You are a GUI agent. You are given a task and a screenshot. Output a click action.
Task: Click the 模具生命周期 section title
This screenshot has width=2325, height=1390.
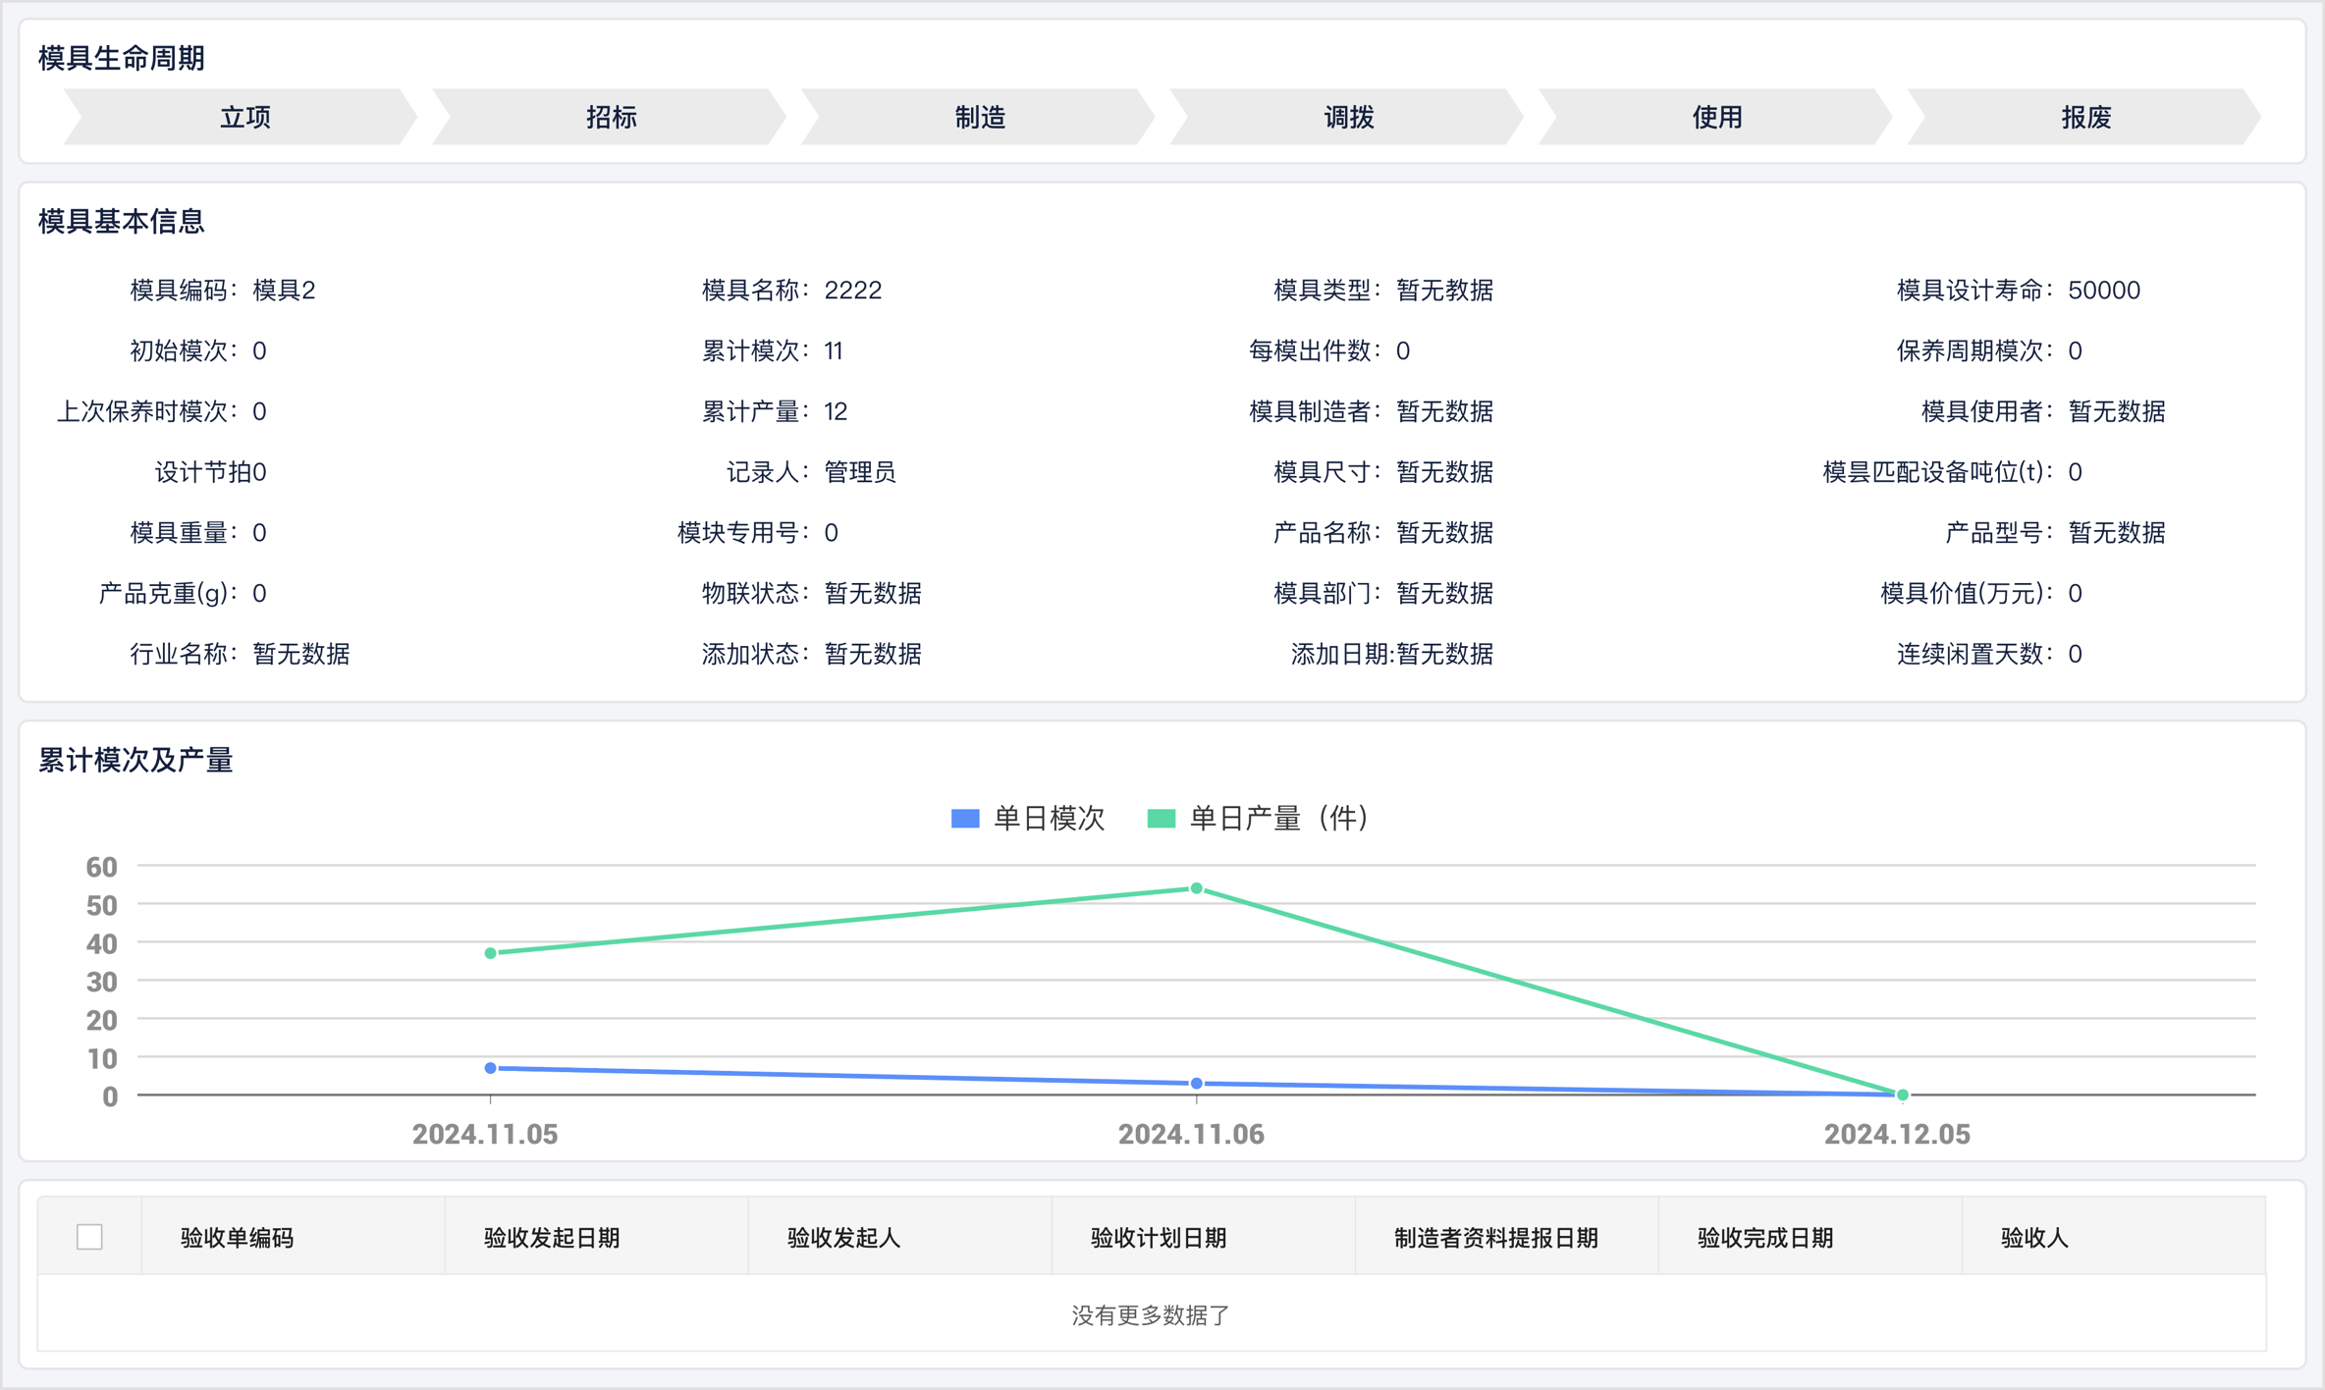click(122, 58)
